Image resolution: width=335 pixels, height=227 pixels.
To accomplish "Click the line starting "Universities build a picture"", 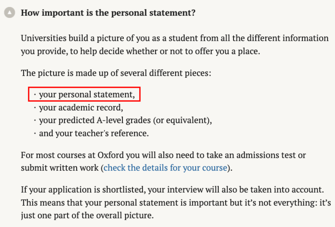I will pyautogui.click(x=175, y=38).
